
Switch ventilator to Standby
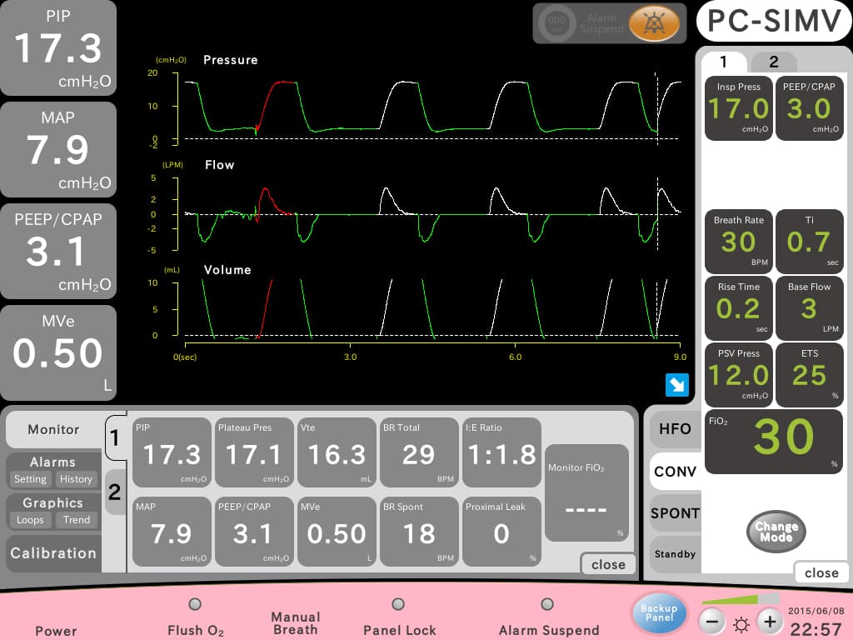click(675, 554)
